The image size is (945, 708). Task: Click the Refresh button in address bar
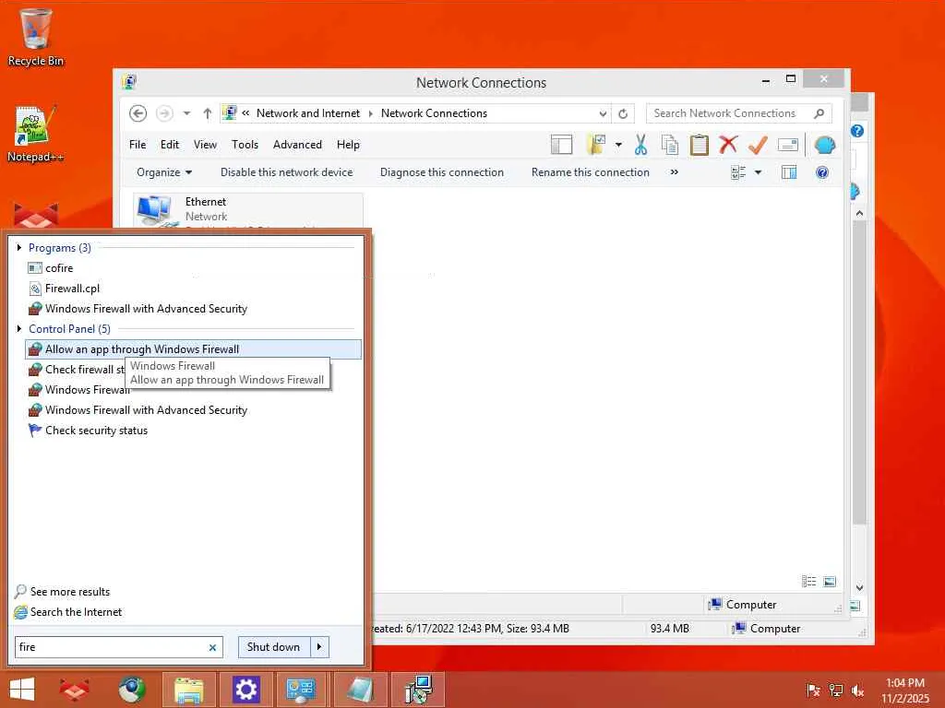click(x=623, y=113)
